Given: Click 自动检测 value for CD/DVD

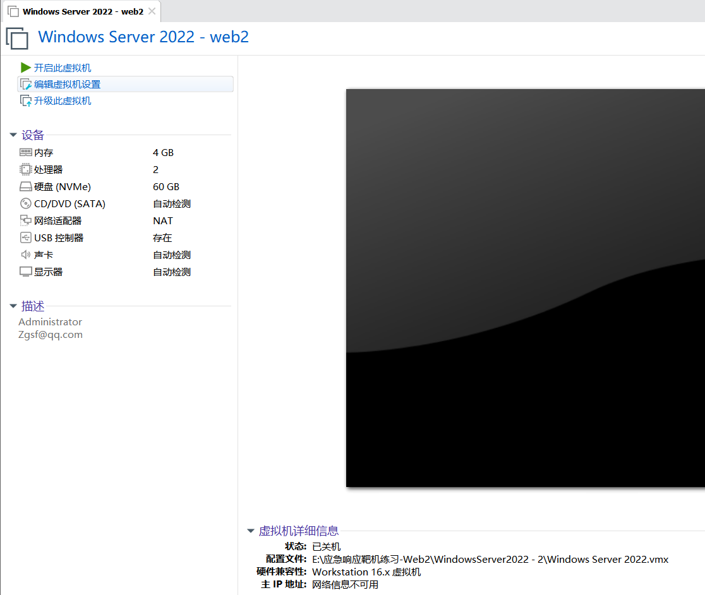Looking at the screenshot, I should click(172, 204).
